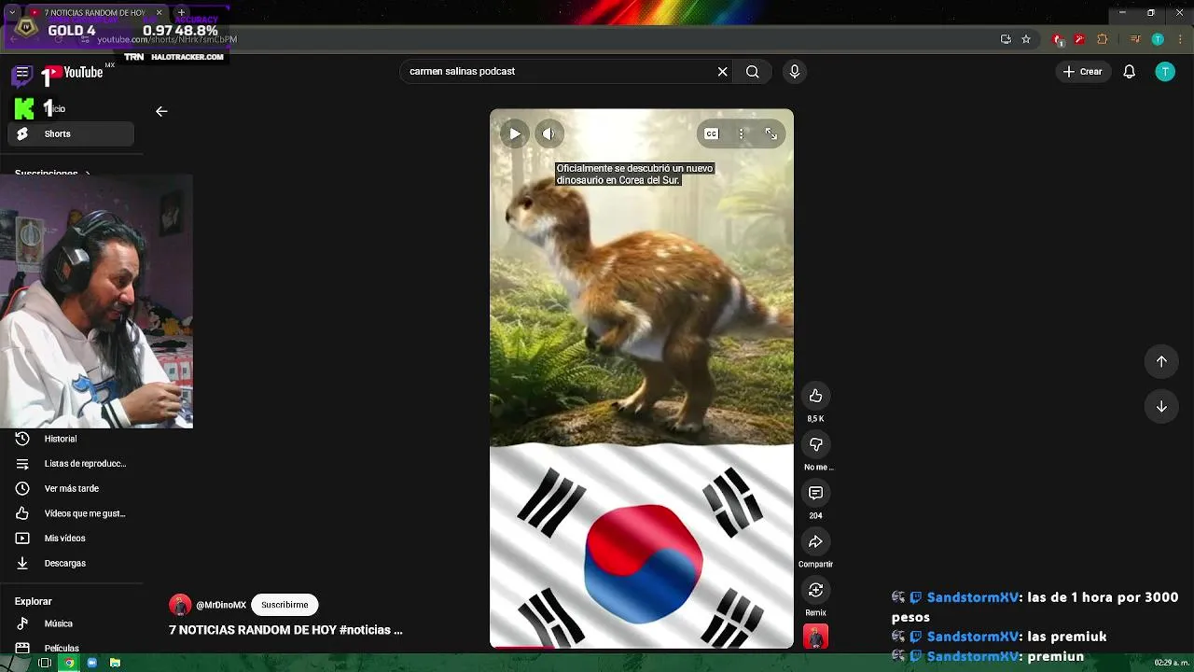Go back with the left arrow
This screenshot has height=672, width=1194.
coord(161,111)
